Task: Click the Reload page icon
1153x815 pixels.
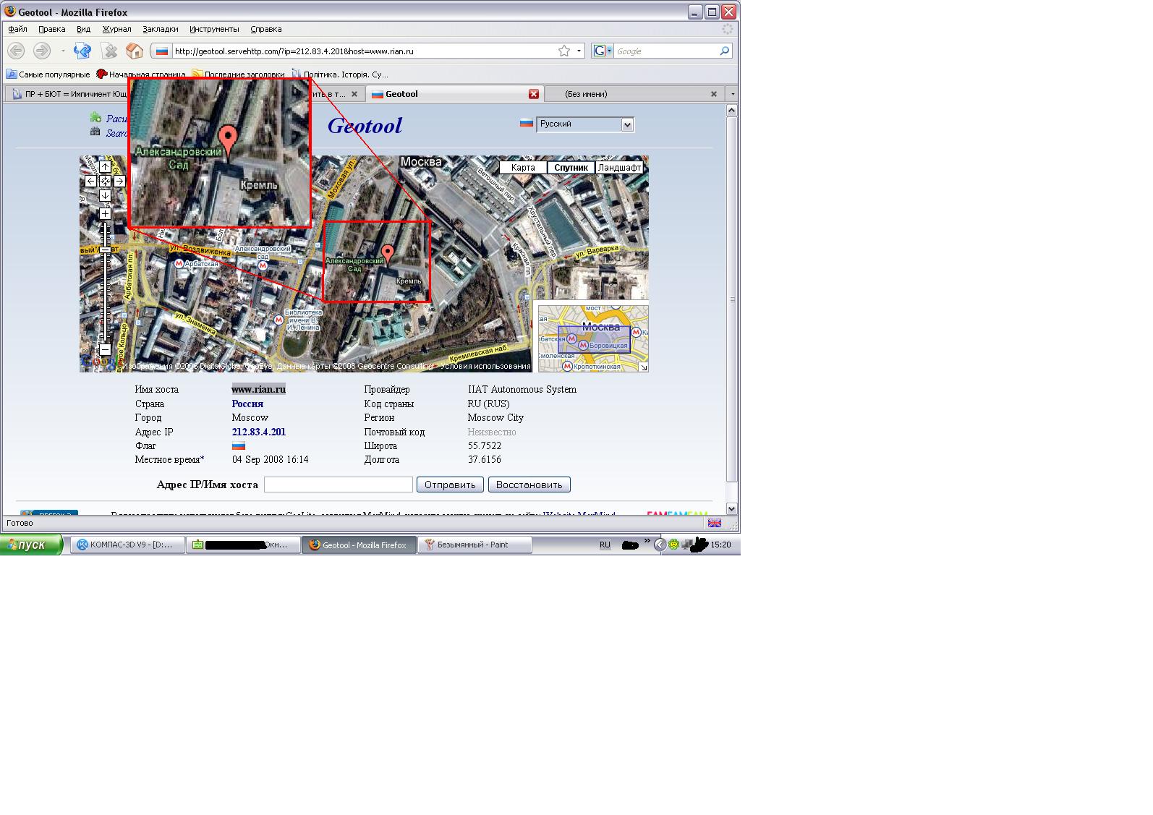Action: tap(82, 51)
